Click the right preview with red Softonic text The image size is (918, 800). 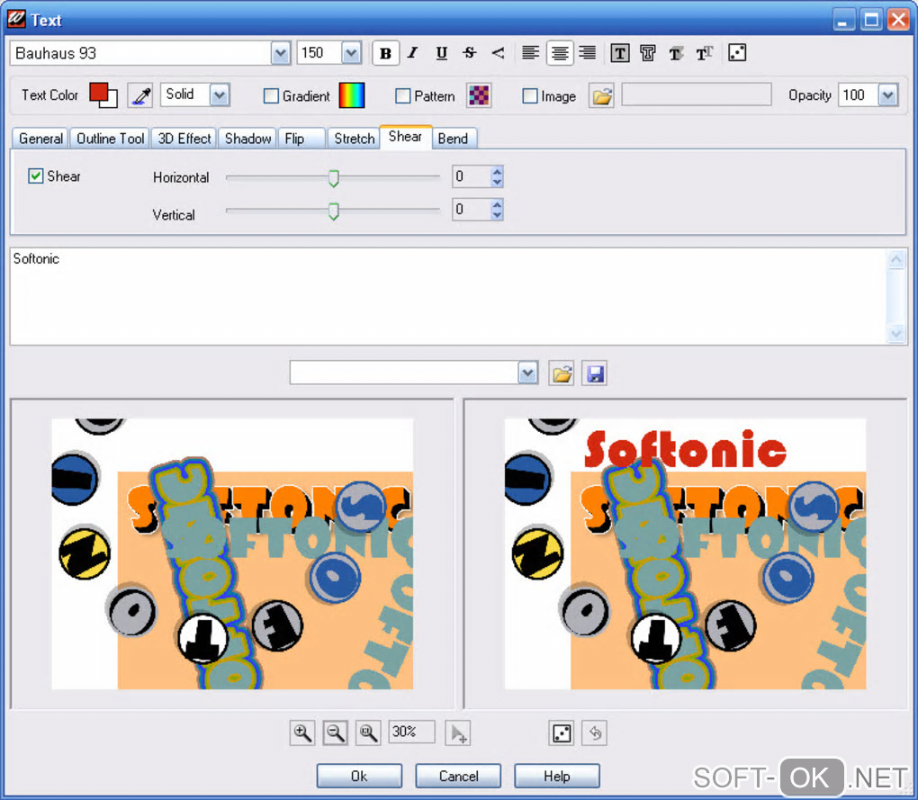click(685, 553)
